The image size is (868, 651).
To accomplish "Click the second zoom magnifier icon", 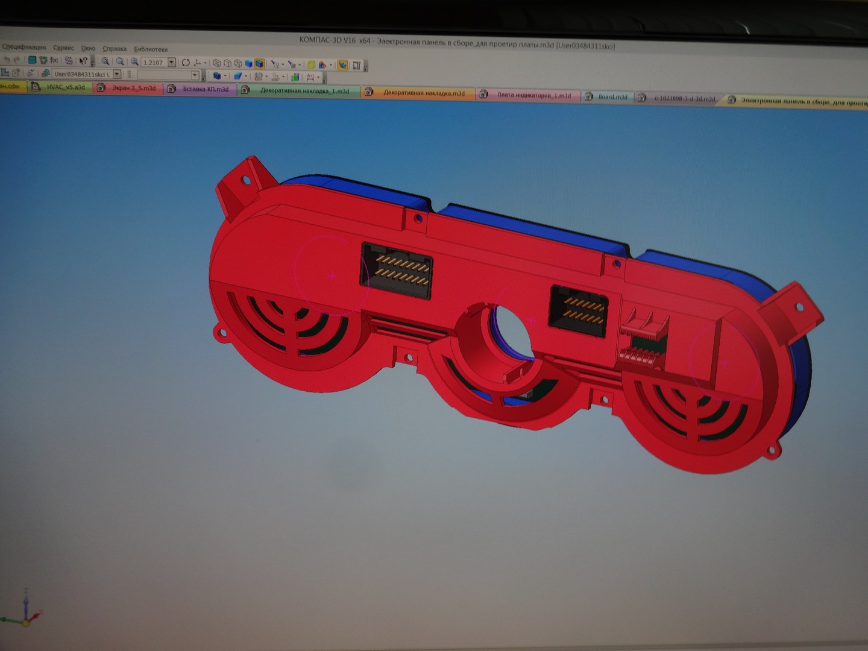I will click(x=120, y=61).
